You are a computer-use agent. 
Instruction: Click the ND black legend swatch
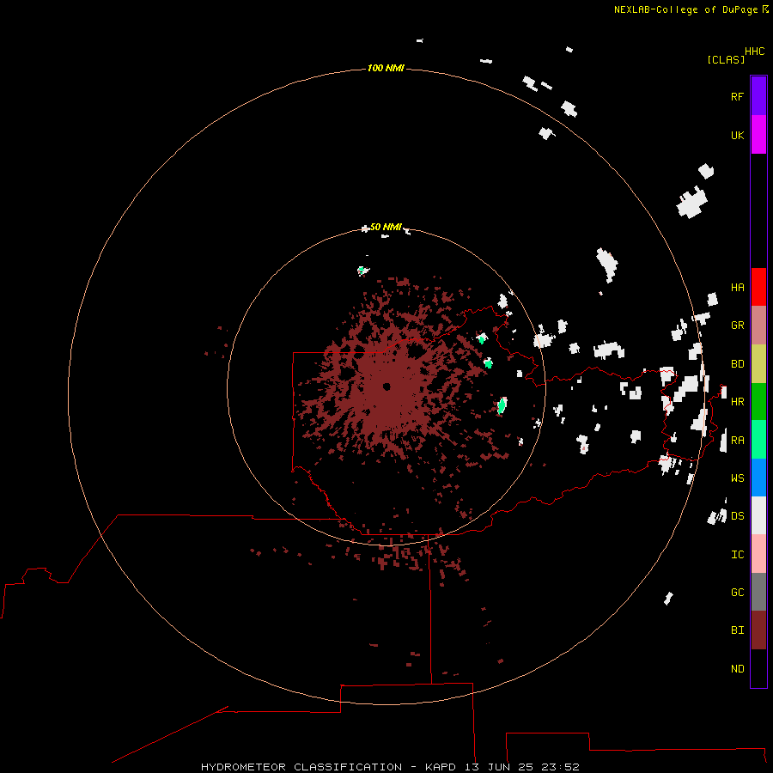coord(758,668)
